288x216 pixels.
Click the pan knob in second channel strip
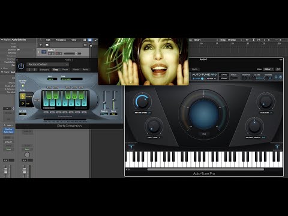click(x=27, y=155)
